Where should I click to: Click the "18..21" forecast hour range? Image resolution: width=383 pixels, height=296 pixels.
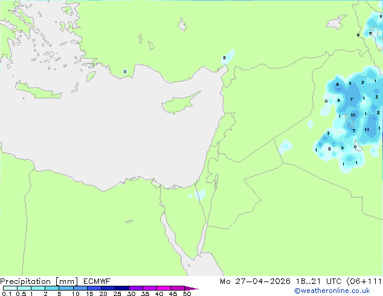click(x=308, y=282)
